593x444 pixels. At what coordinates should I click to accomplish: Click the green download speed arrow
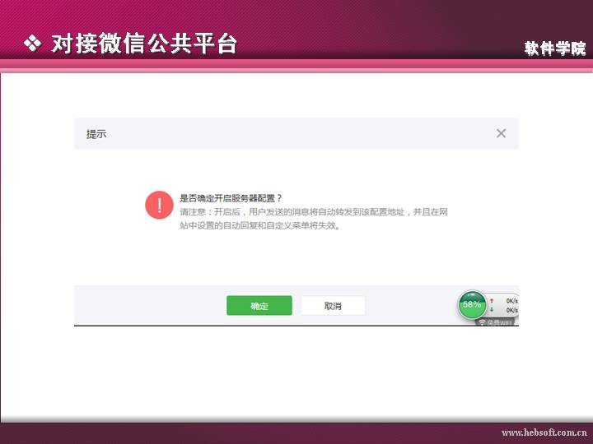(492, 311)
